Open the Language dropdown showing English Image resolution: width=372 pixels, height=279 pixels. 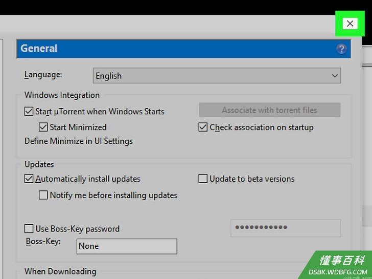click(x=217, y=76)
